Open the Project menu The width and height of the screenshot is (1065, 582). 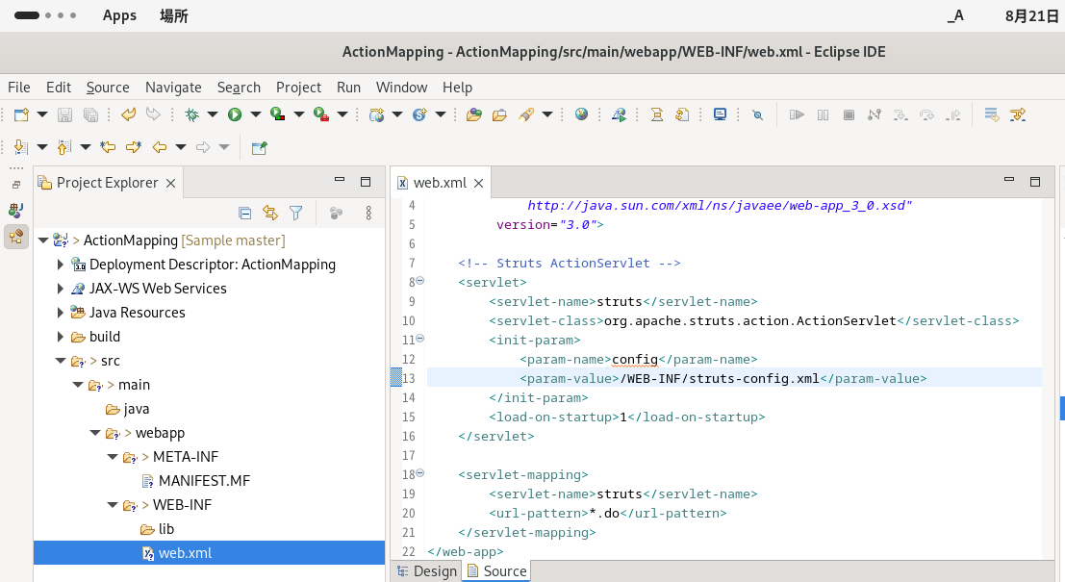(298, 88)
